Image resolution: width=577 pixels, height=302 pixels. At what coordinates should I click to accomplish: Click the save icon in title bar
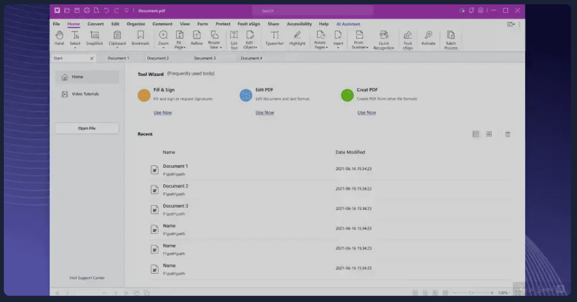pyautogui.click(x=76, y=10)
